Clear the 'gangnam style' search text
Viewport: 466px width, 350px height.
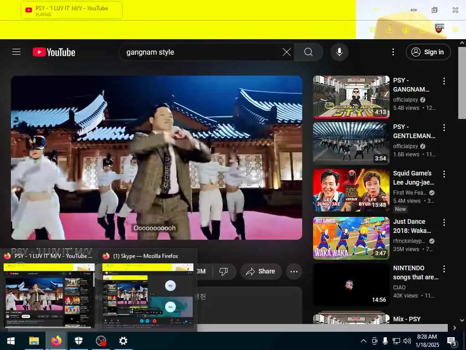287,52
